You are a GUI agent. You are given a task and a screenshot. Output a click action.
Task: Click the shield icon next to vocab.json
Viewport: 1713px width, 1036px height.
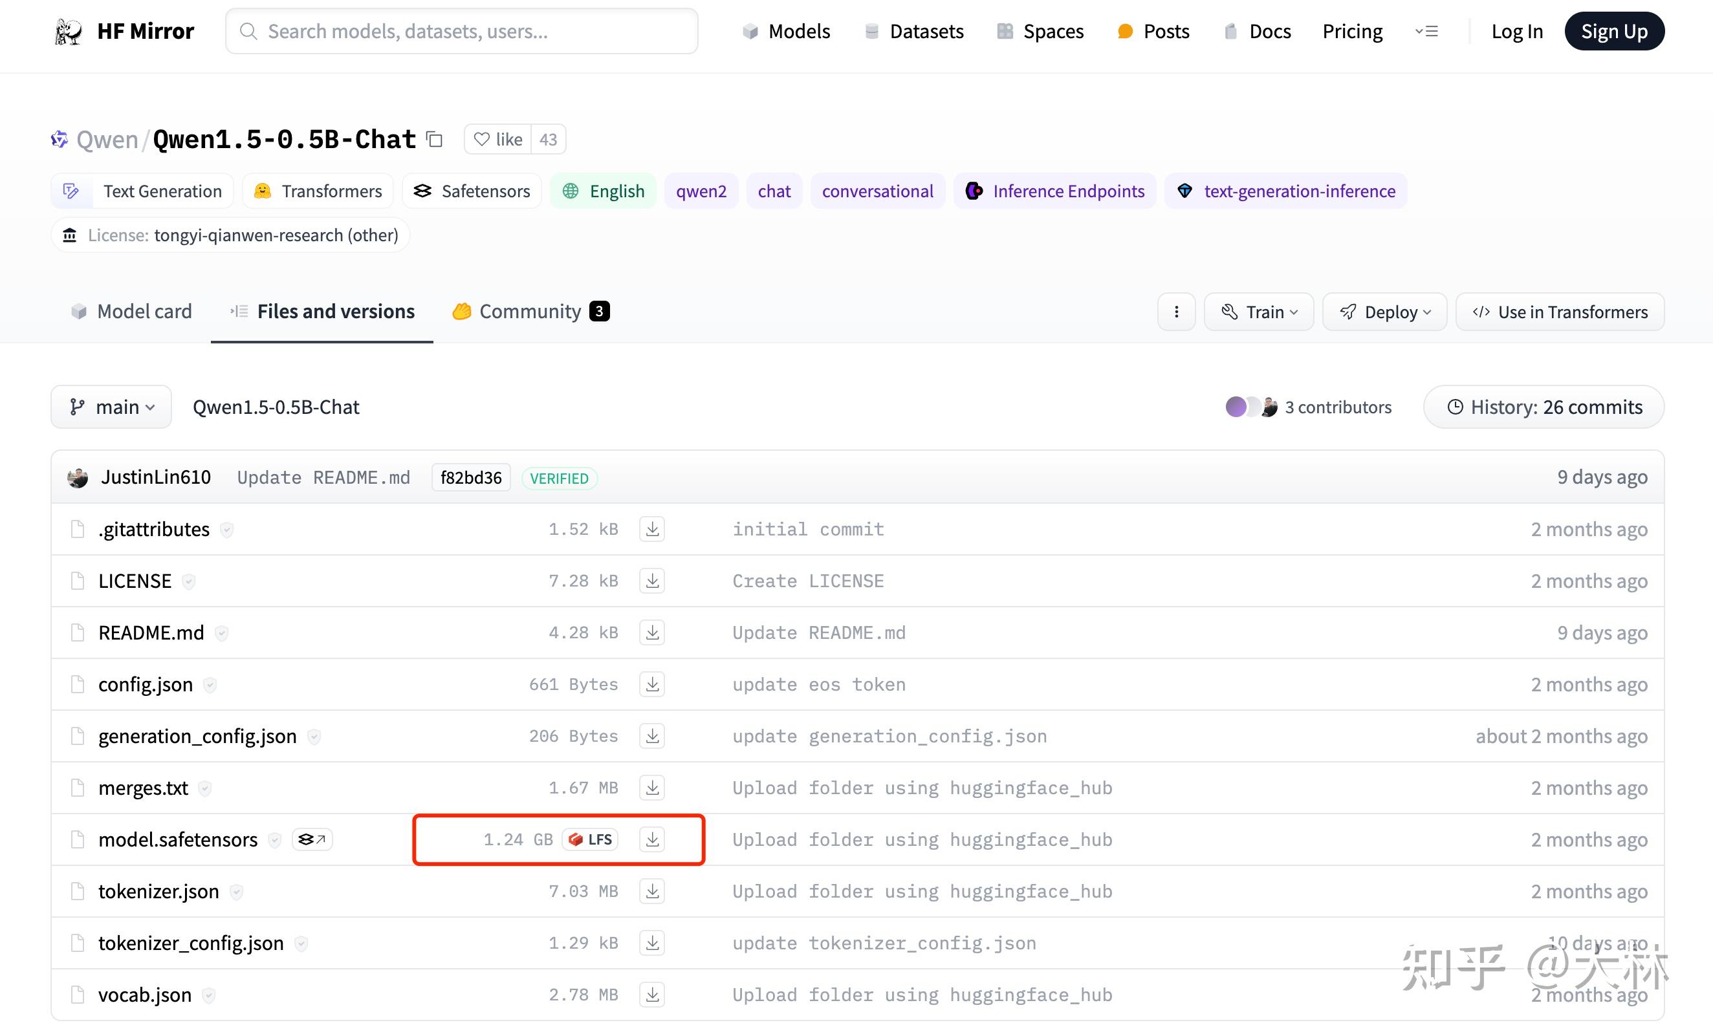point(208,996)
